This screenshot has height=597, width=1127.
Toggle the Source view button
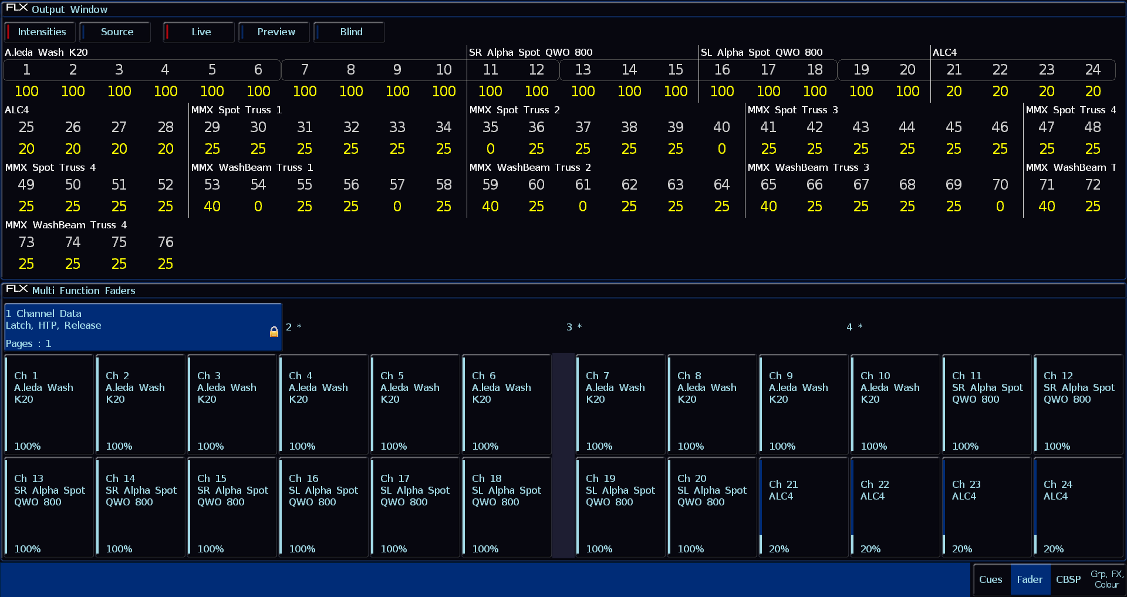click(x=116, y=32)
